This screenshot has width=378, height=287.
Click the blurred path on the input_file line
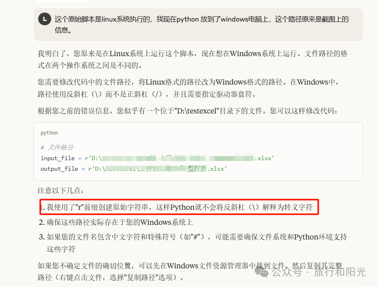tap(178, 158)
